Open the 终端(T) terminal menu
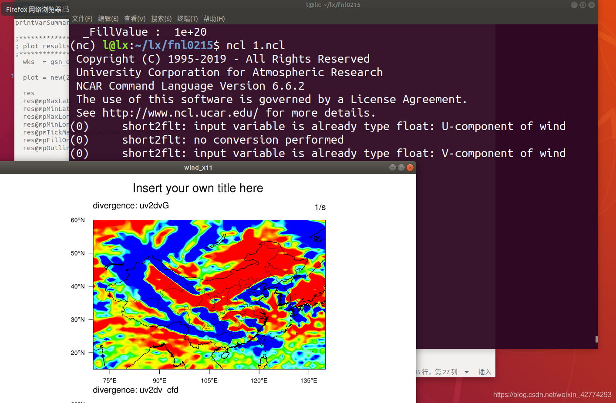Viewport: 616px width, 403px height. point(187,19)
